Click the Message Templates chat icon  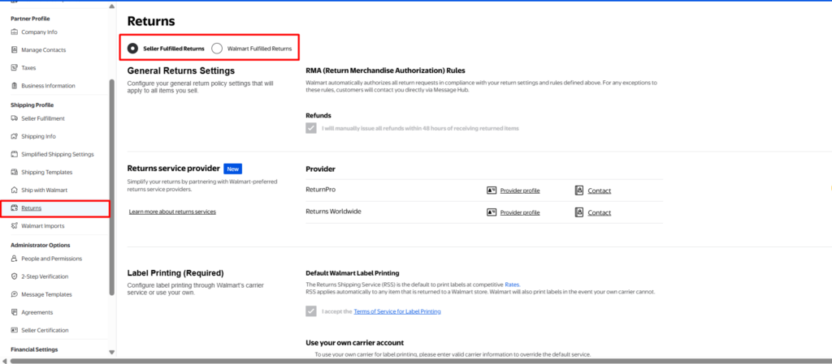point(15,295)
